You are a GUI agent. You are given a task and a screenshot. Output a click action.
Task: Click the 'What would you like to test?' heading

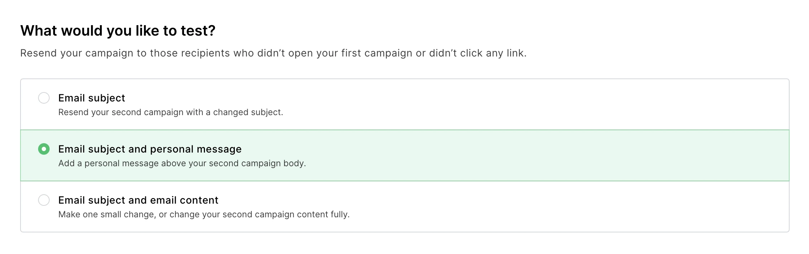click(118, 31)
